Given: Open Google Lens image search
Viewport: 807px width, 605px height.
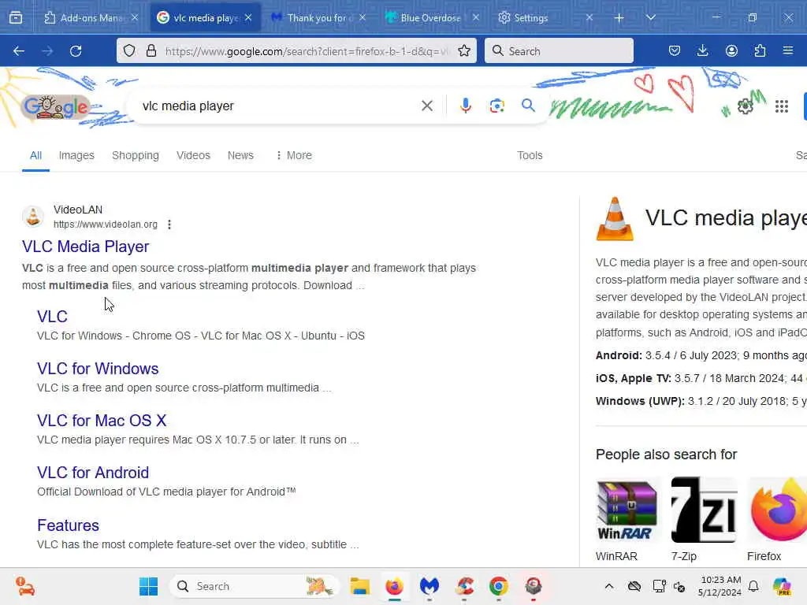Looking at the screenshot, I should [496, 106].
